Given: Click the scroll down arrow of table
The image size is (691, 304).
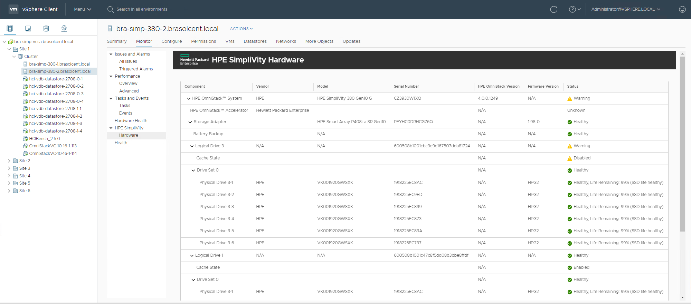Looking at the screenshot, I should point(682,297).
